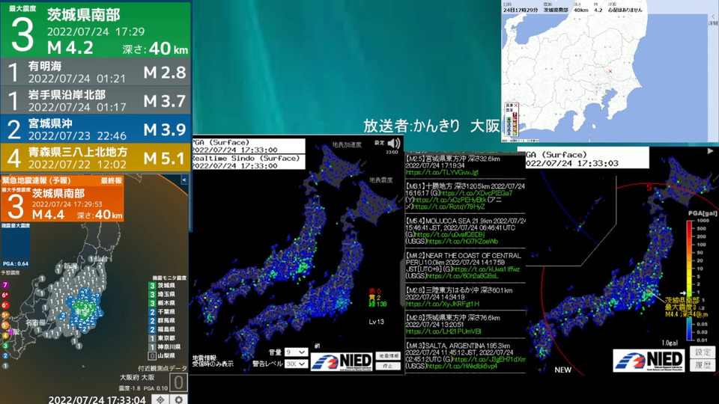Open the Central Peru USGS link
719x404 pixels.
pyautogui.click(x=462, y=276)
